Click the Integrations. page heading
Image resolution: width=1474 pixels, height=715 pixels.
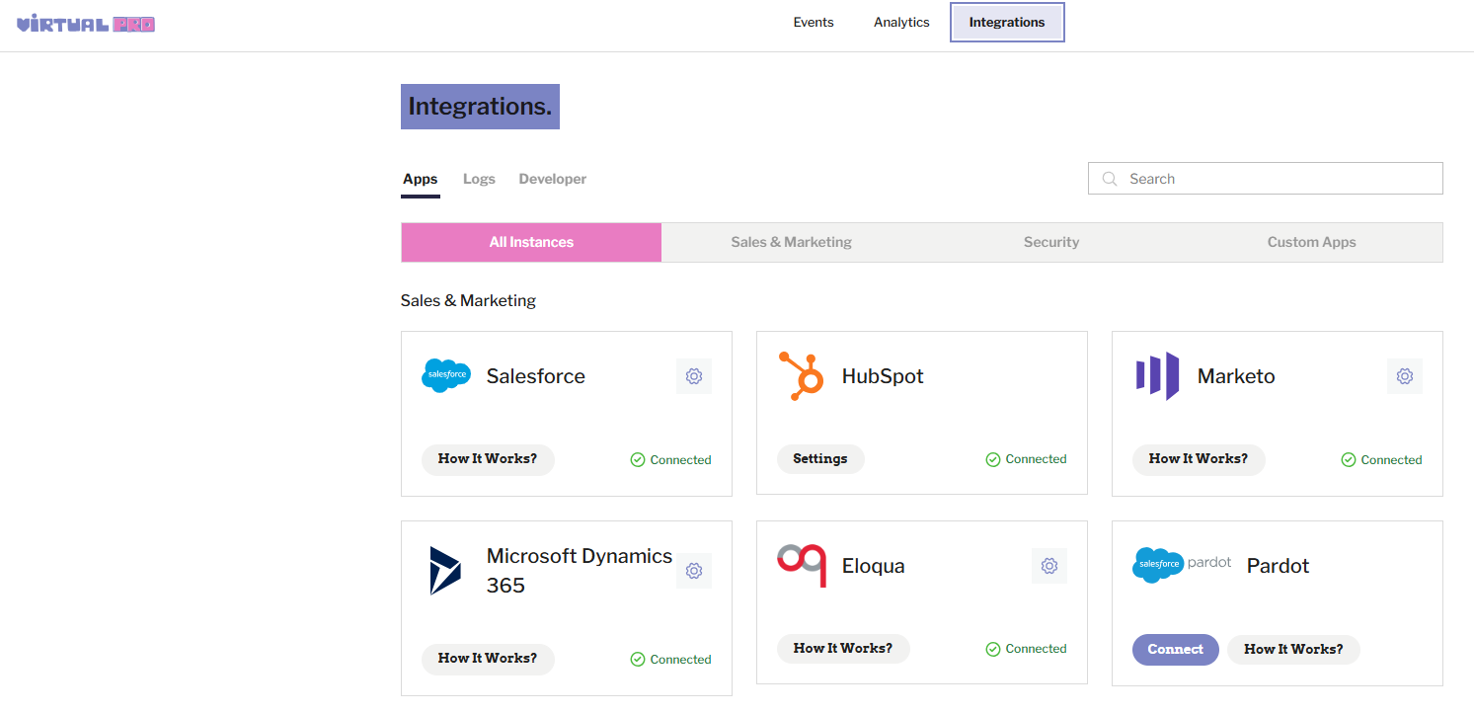(480, 107)
